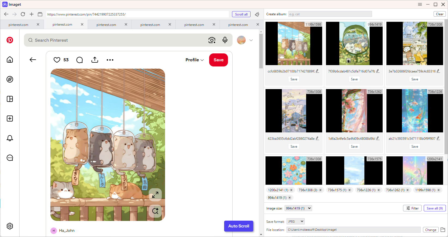
Task: Click Save all (9) button
Action: 435,208
